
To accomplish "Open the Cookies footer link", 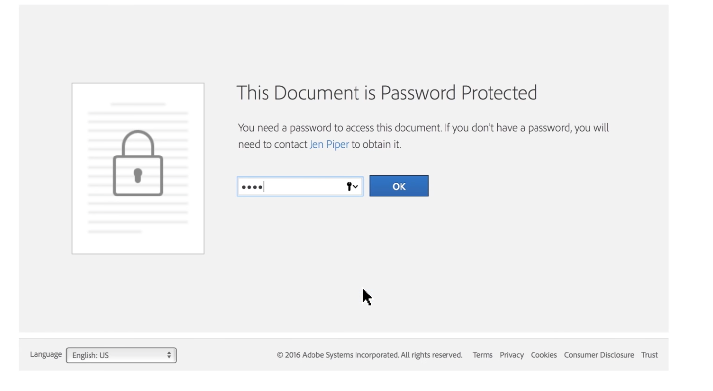I will 543,355.
